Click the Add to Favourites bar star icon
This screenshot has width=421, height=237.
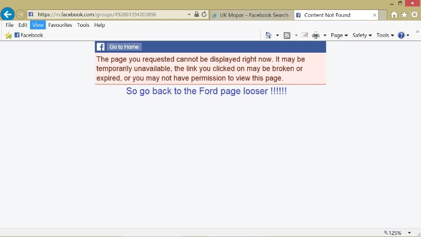pos(8,35)
